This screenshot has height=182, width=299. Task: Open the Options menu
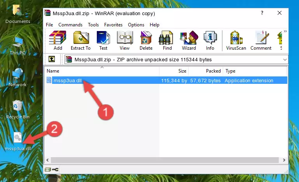136,25
